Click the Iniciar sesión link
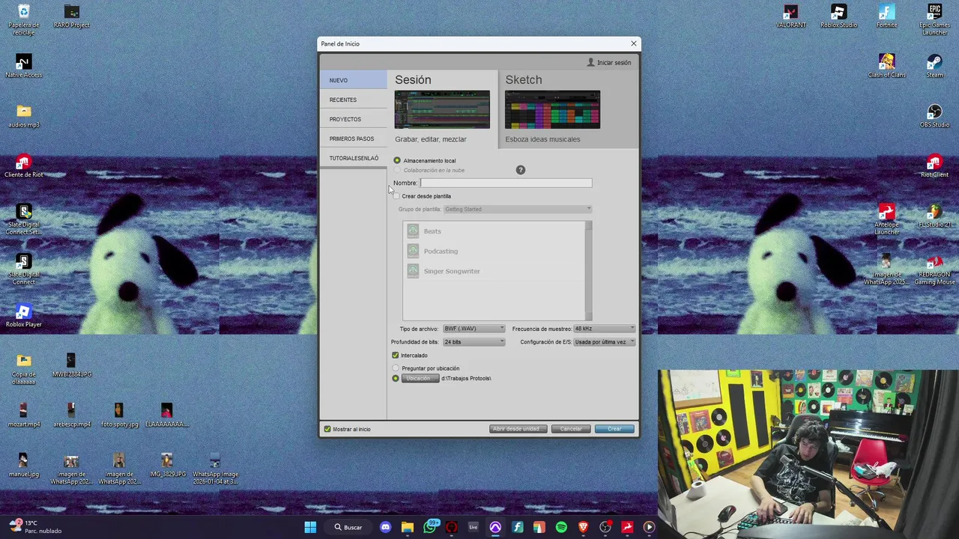The width and height of the screenshot is (959, 539). pos(614,63)
